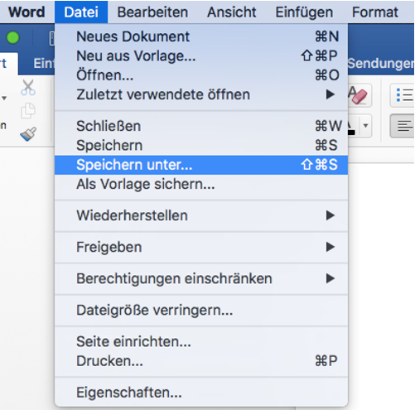The image size is (415, 410).
Task: Select Als Vorlage sichern...
Action: 201,184
